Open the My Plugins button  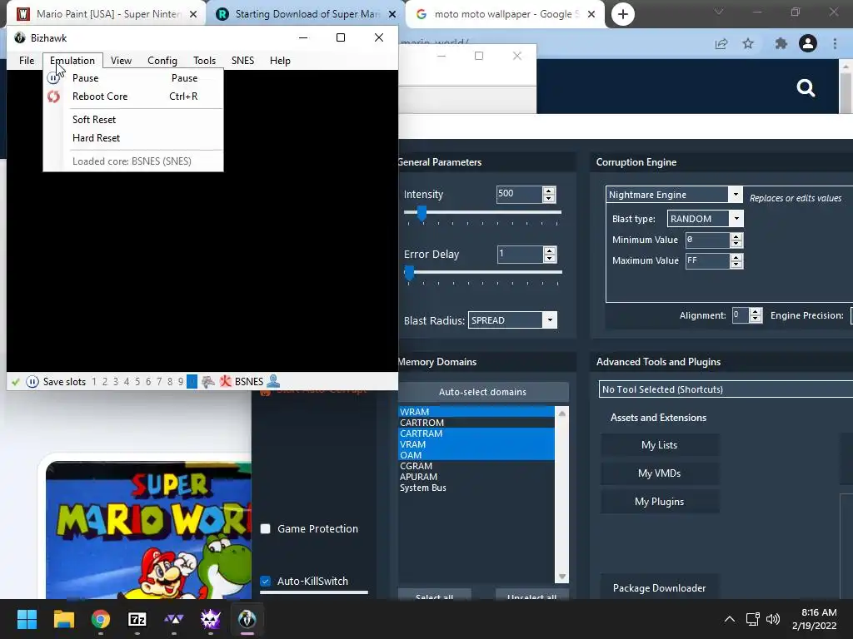click(x=660, y=502)
